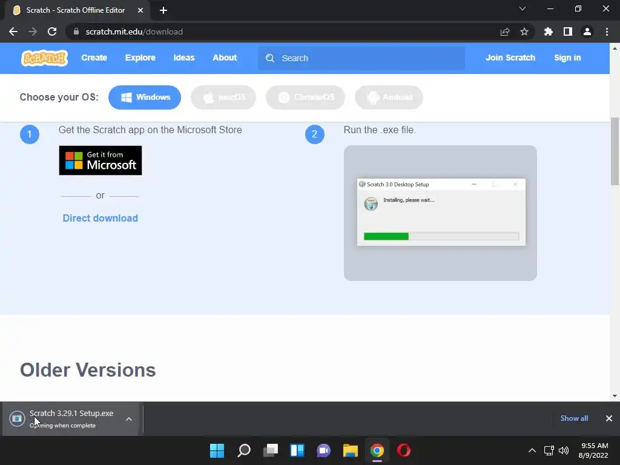620x465 pixels.
Task: Open the Ideas menu item
Action: coord(184,58)
